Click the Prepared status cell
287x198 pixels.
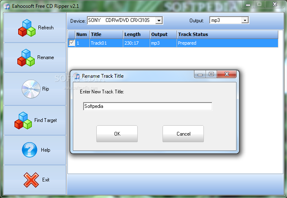pyautogui.click(x=227, y=43)
